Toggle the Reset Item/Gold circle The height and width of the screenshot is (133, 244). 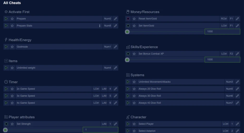(128, 19)
